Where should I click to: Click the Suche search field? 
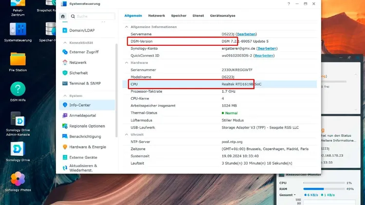click(x=91, y=16)
